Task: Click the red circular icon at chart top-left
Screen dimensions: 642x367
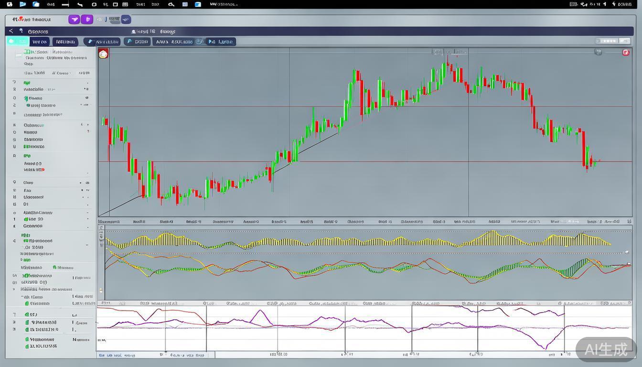Action: click(103, 54)
